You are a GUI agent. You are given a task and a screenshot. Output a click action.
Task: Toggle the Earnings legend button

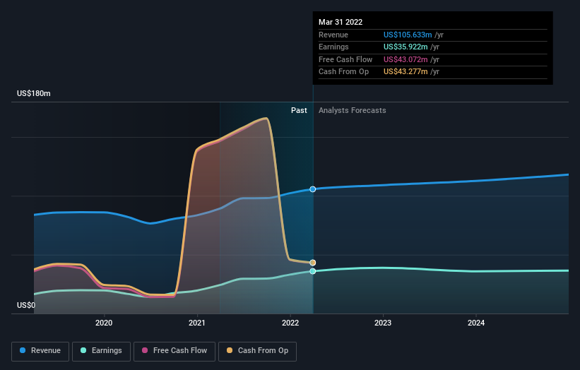tap(101, 351)
